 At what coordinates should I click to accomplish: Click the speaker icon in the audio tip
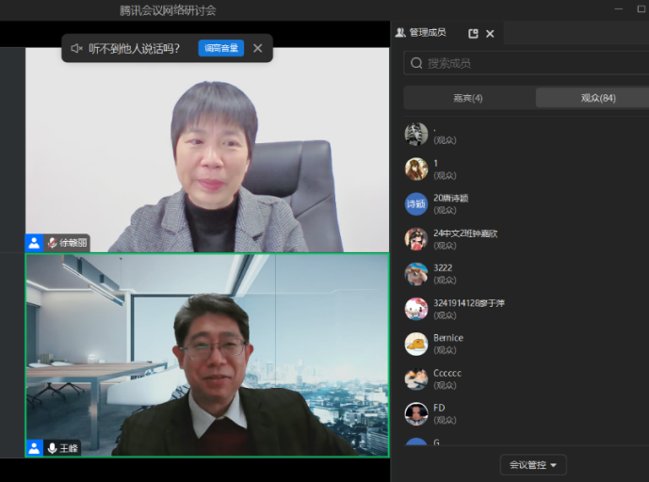(76, 48)
